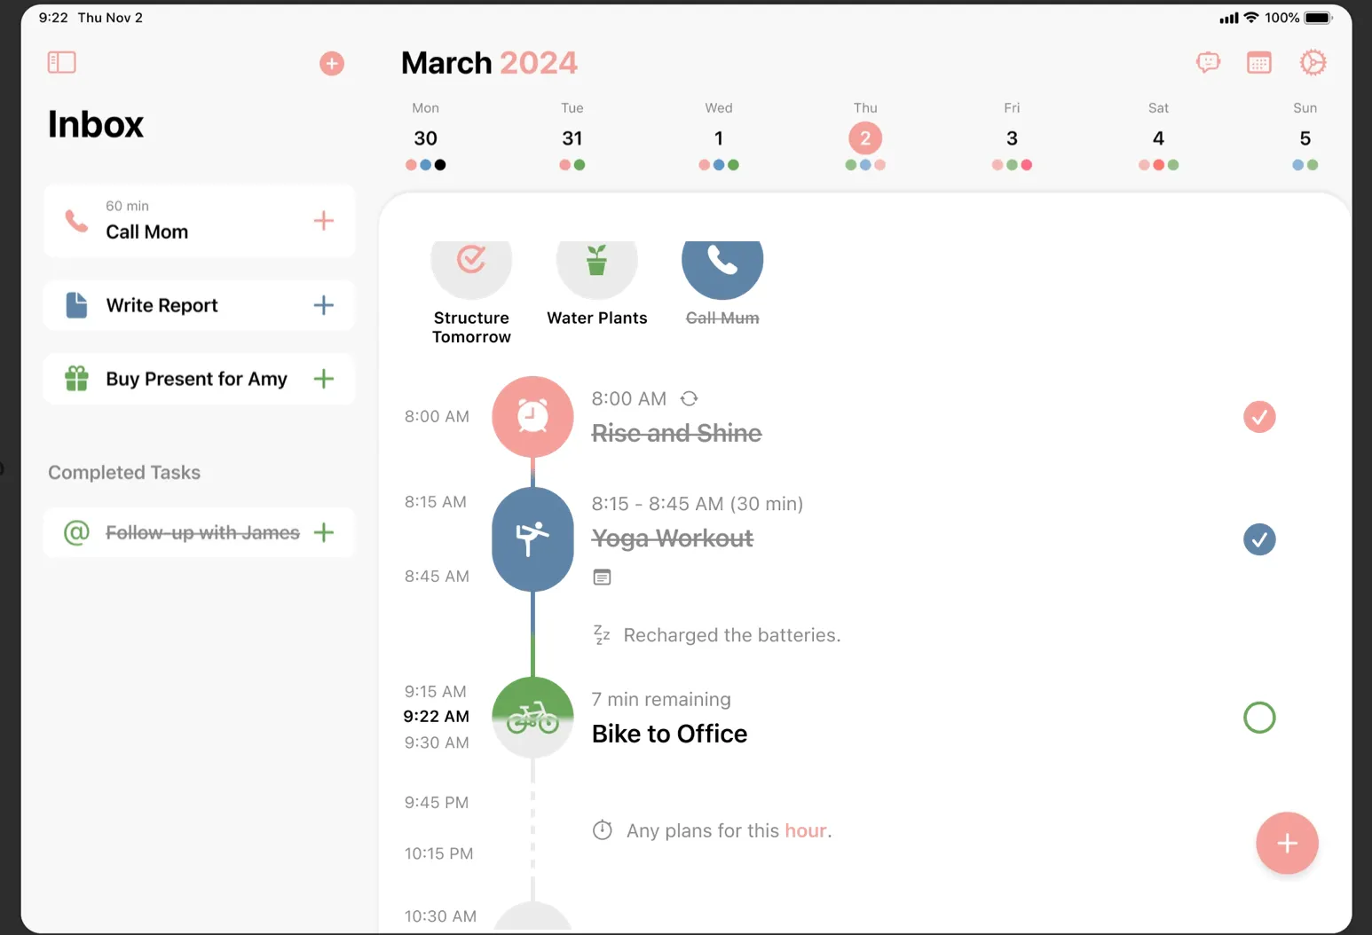
Task: Click the phone icon on Call Mom
Action: pyautogui.click(x=77, y=221)
